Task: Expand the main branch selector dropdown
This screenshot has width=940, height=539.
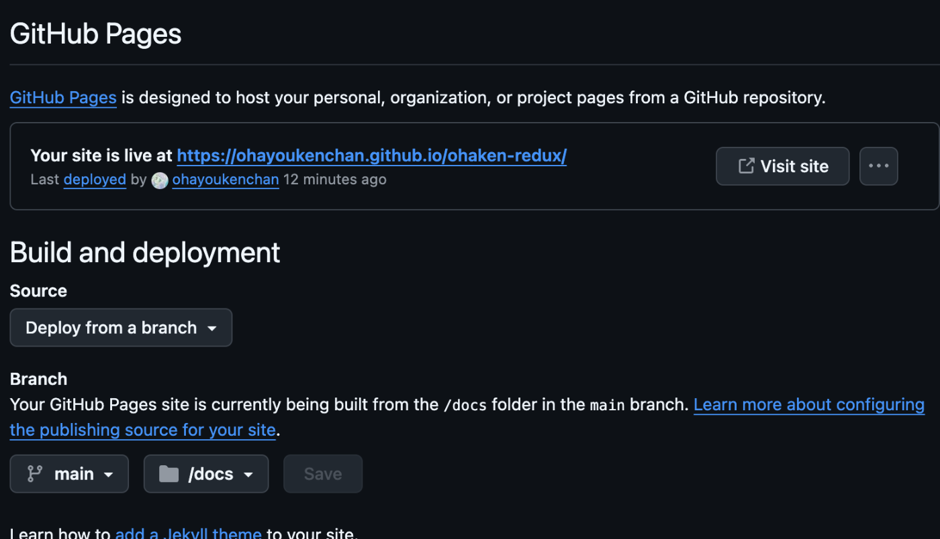Action: 69,474
